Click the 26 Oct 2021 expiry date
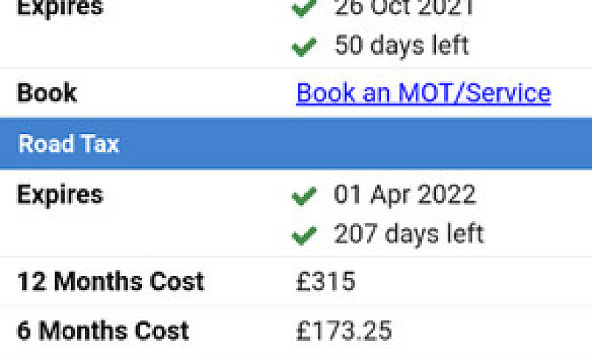The width and height of the screenshot is (592, 355). (x=403, y=7)
